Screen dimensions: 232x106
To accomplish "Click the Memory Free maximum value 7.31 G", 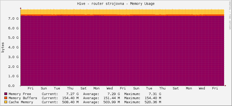I will [x=155, y=94].
